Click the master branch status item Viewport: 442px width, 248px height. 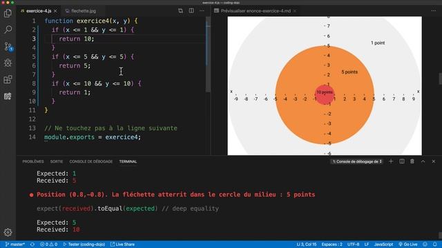[15, 245]
